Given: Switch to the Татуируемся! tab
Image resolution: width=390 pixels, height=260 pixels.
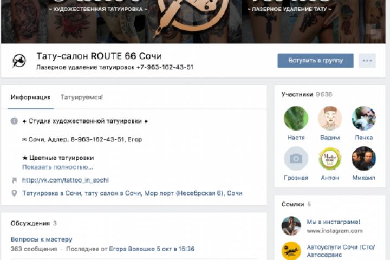Looking at the screenshot, I should (x=82, y=97).
